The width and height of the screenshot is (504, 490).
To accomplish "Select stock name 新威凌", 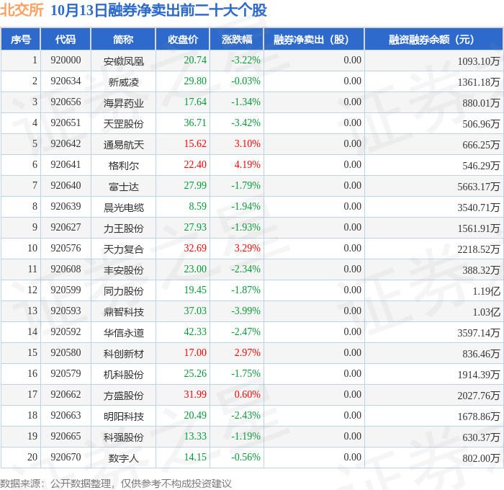I will 123,82.
